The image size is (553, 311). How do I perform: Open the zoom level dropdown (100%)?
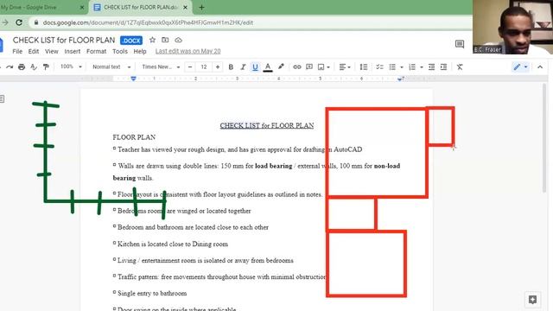point(71,67)
